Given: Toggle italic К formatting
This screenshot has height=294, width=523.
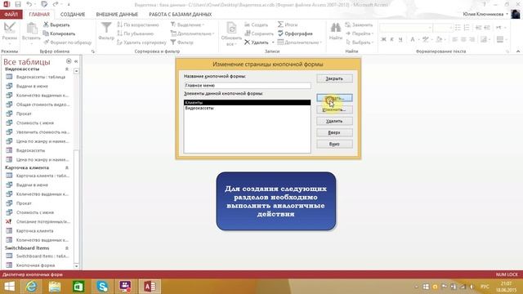Looking at the screenshot, I should pos(392,39).
